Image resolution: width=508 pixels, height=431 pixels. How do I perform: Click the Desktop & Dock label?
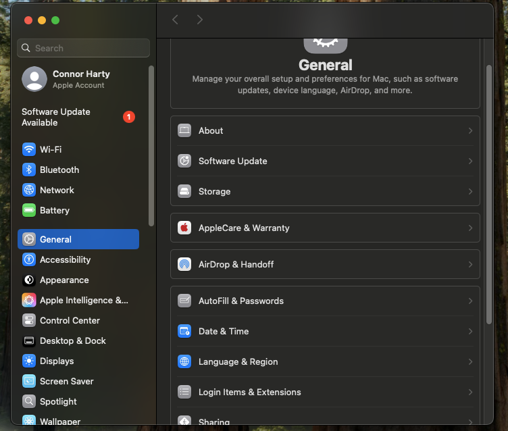coord(73,341)
